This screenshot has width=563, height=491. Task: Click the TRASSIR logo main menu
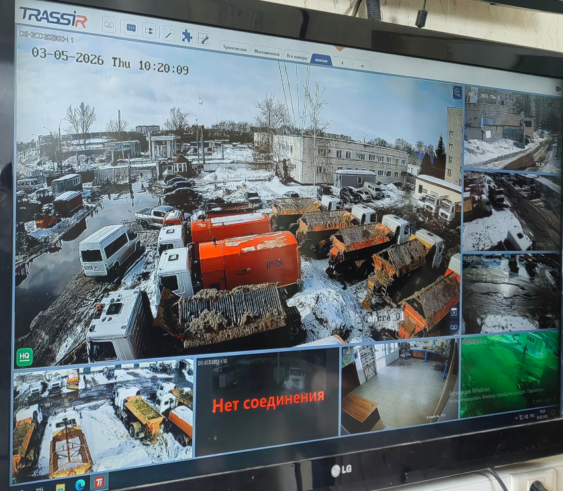tap(53, 17)
